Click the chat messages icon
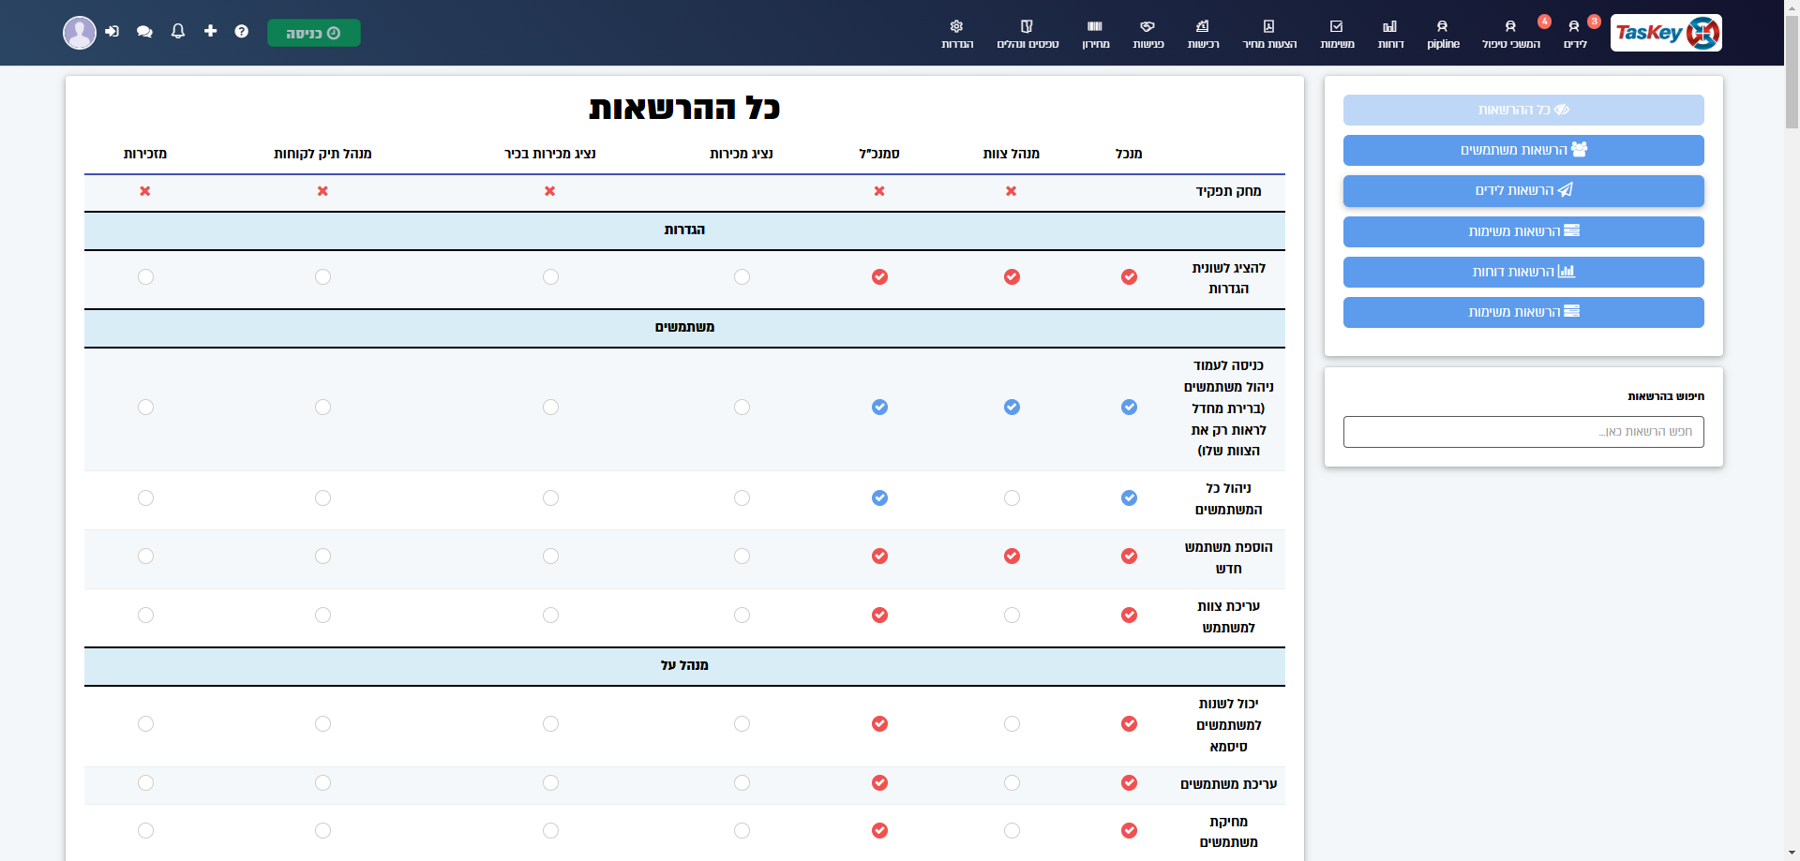Viewport: 1800px width, 861px height. click(144, 32)
